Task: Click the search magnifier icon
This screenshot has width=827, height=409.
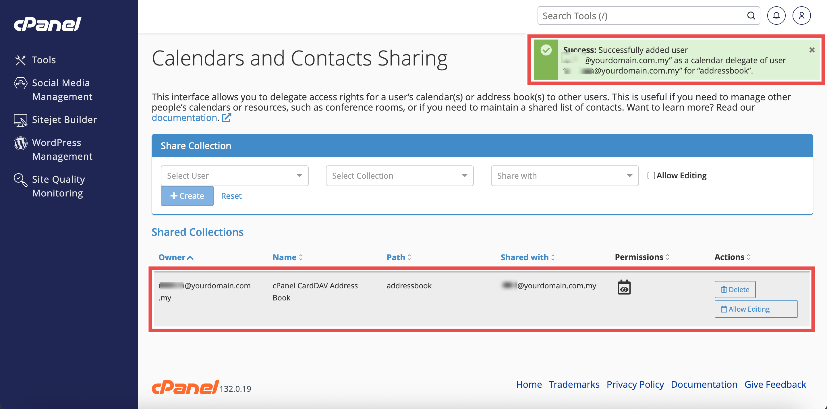Action: pos(751,16)
